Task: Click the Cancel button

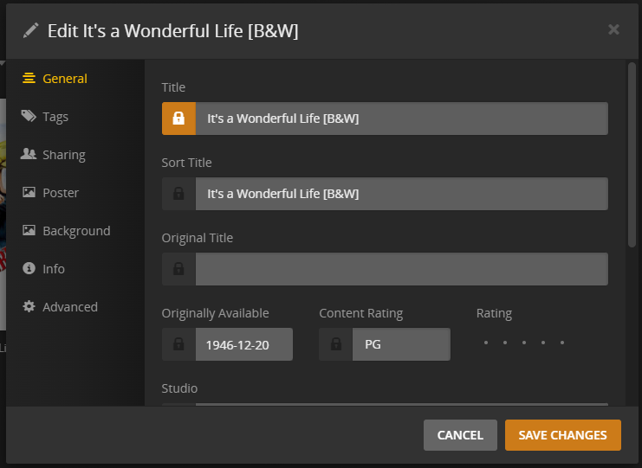Action: pyautogui.click(x=460, y=435)
